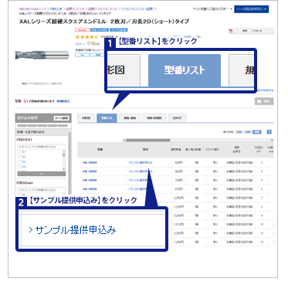Open スクエアエンドミル(超硬) breadcrumb link
Screen dimensions: 288x285
click(137, 8)
